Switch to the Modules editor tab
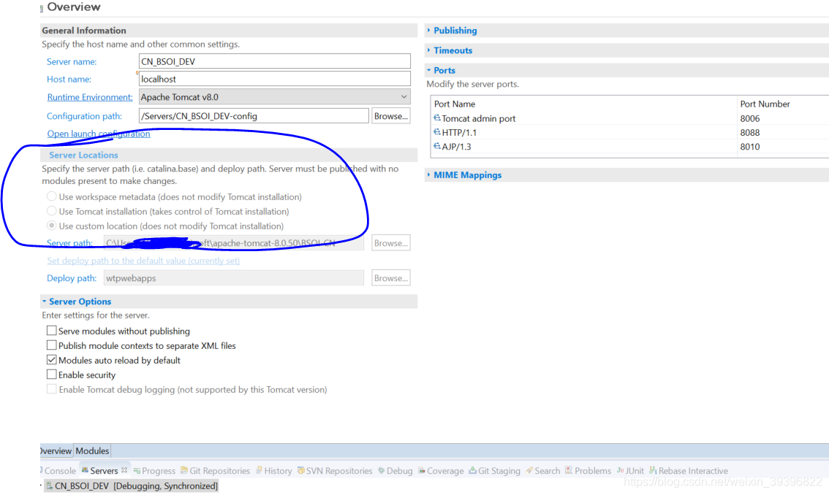 (x=92, y=450)
